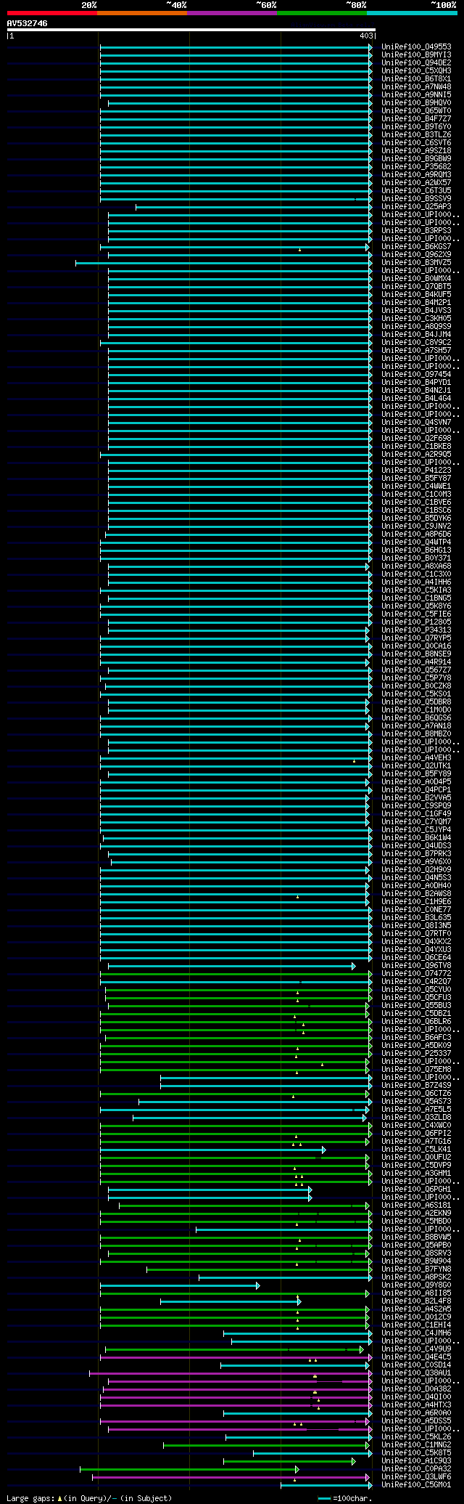Select subject label UniRef100_Q4E4C5
Screen dimensions: 464x1504
click(417, 1357)
